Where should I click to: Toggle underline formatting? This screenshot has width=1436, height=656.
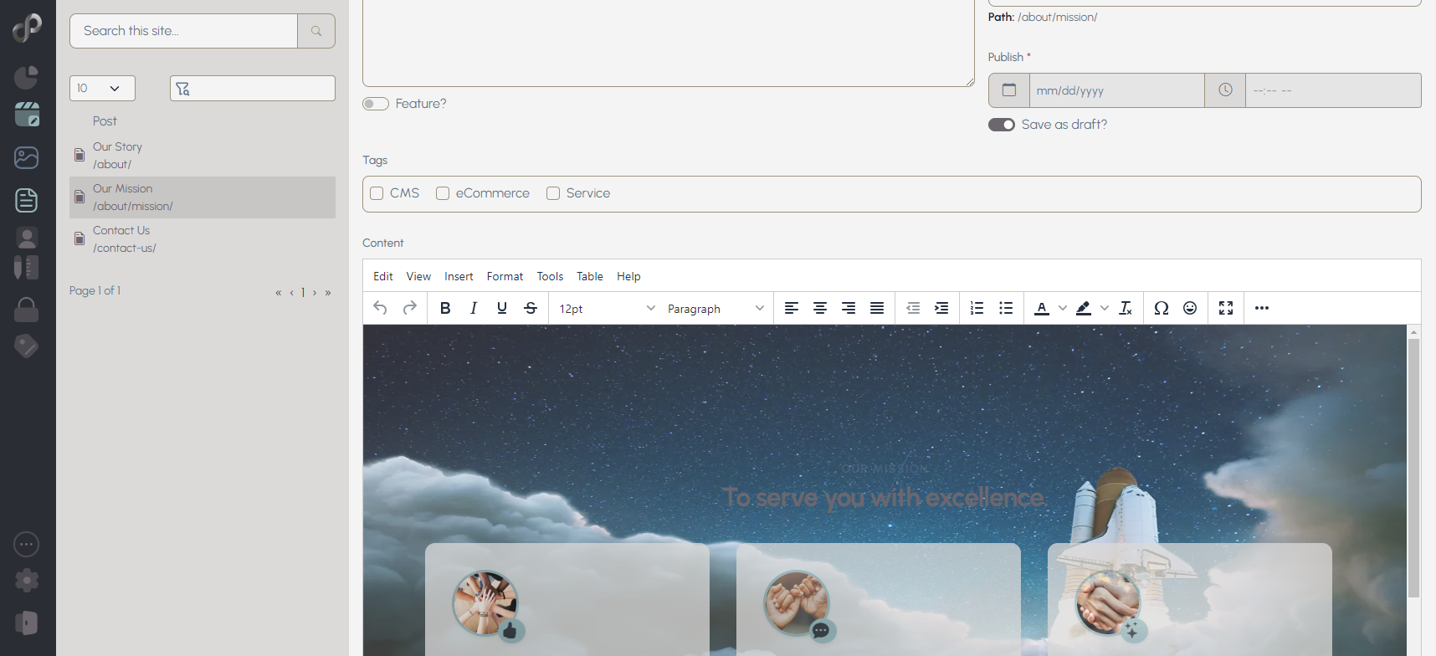click(x=502, y=308)
